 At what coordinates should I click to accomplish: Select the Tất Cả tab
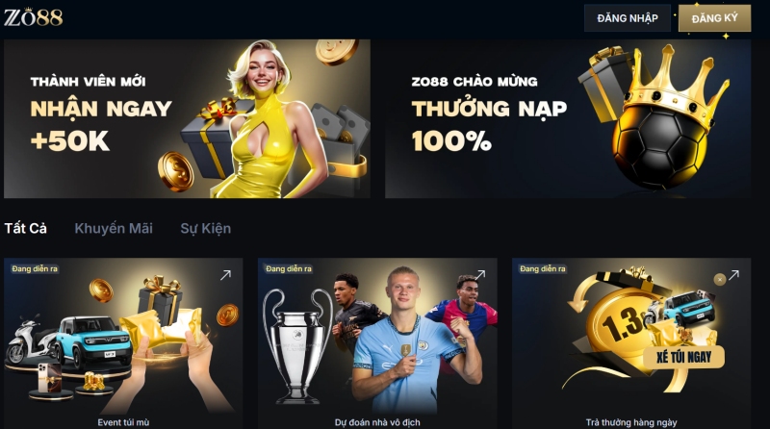pos(26,228)
